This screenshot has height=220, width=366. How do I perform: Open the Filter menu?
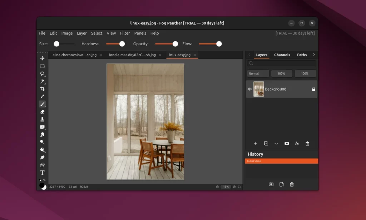(125, 33)
